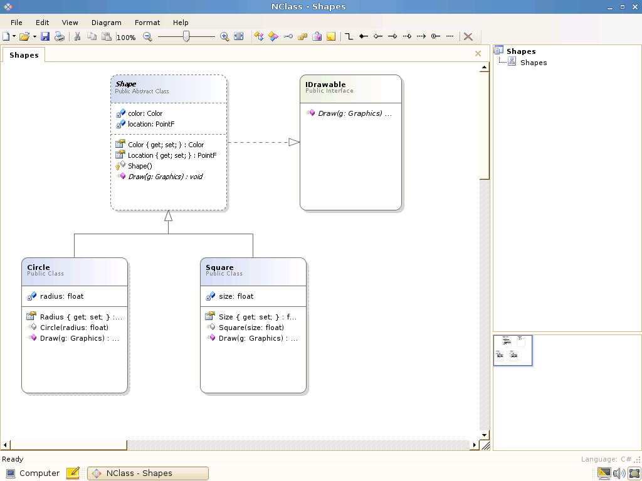Add a new enum via toolbar icon
This screenshot has width=642, height=481.
302,36
